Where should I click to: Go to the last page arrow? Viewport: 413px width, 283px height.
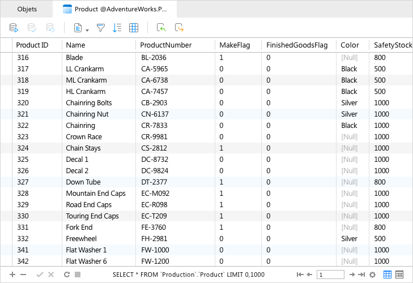tap(361, 275)
